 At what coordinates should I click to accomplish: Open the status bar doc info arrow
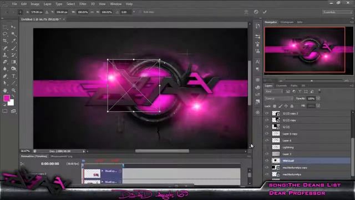(x=84, y=151)
